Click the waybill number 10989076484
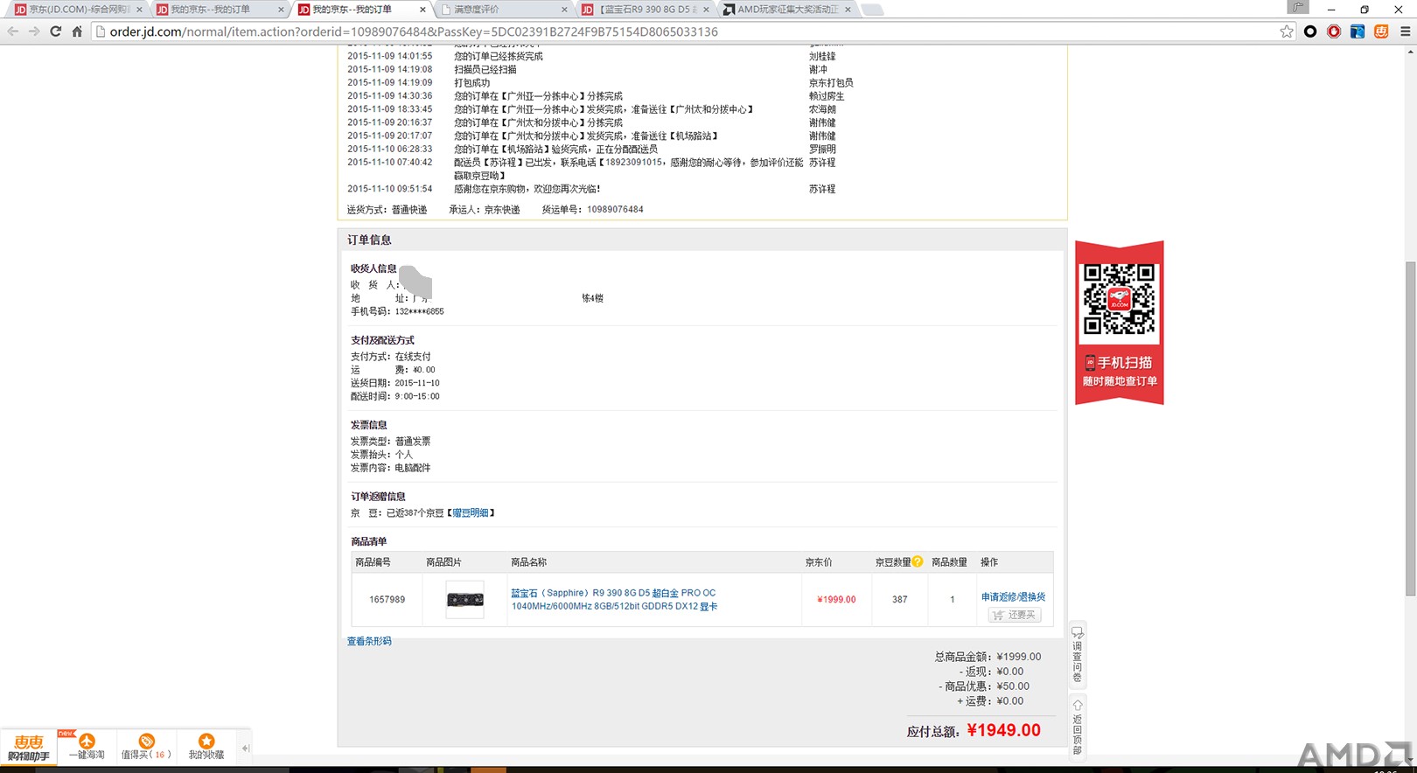 pos(615,209)
